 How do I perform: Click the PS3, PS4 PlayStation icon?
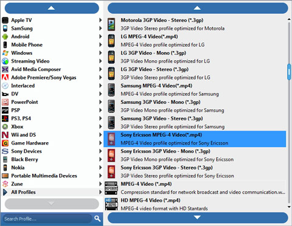pyautogui.click(x=5, y=118)
